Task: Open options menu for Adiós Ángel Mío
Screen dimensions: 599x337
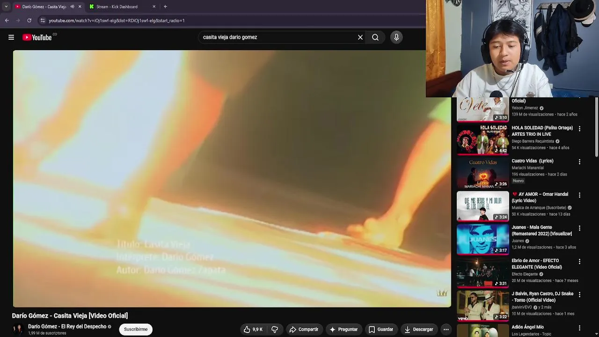Action: pyautogui.click(x=579, y=328)
